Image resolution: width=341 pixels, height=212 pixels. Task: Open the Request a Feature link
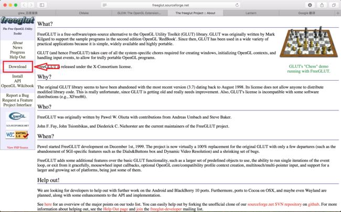17,100
